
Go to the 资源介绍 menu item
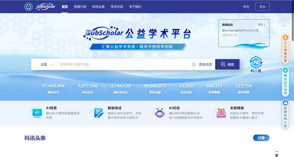(80, 7)
